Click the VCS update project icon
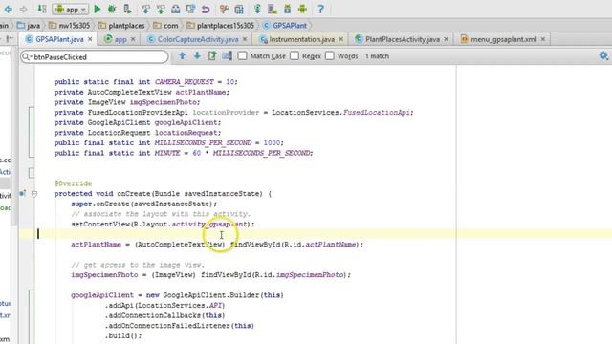The height and width of the screenshot is (344, 612). click(x=145, y=9)
